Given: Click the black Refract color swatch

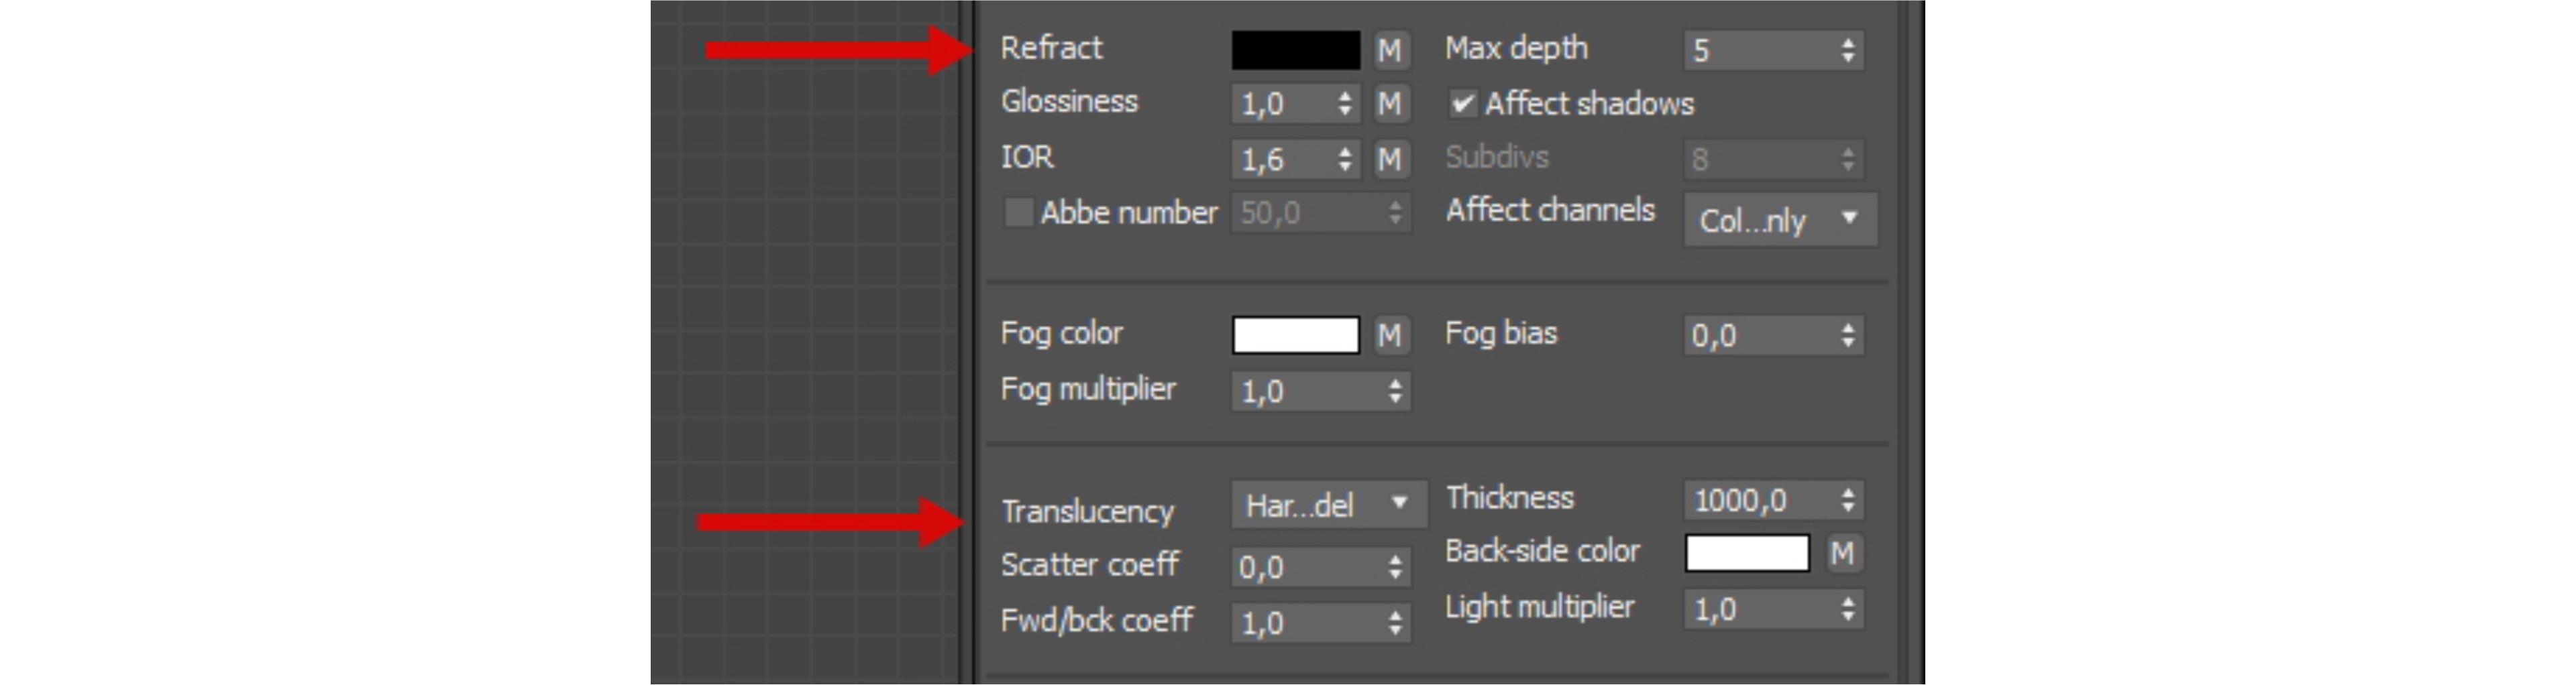Looking at the screenshot, I should [x=1295, y=50].
